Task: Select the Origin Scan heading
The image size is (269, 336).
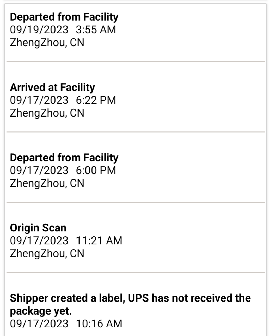Action: pyautogui.click(x=38, y=228)
